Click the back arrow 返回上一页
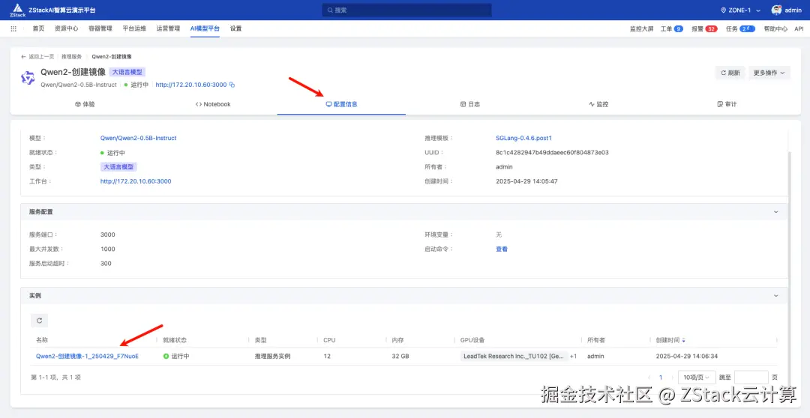The height and width of the screenshot is (418, 810). 37,57
